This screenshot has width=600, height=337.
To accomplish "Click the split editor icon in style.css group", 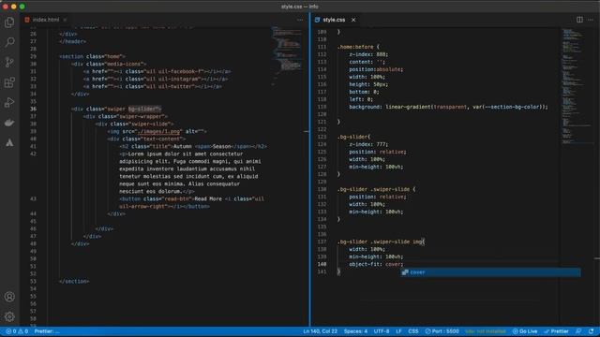I will pyautogui.click(x=579, y=20).
